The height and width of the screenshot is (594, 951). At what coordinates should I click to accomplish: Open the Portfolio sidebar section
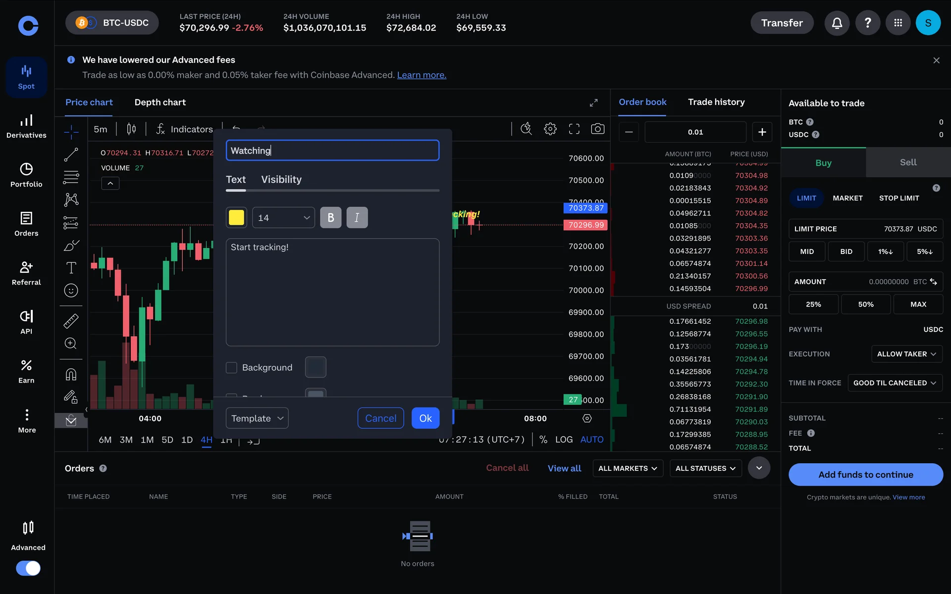[x=26, y=175]
